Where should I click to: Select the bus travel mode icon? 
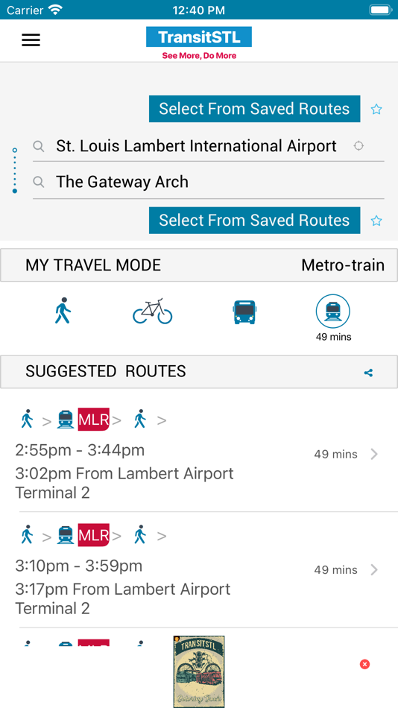245,312
